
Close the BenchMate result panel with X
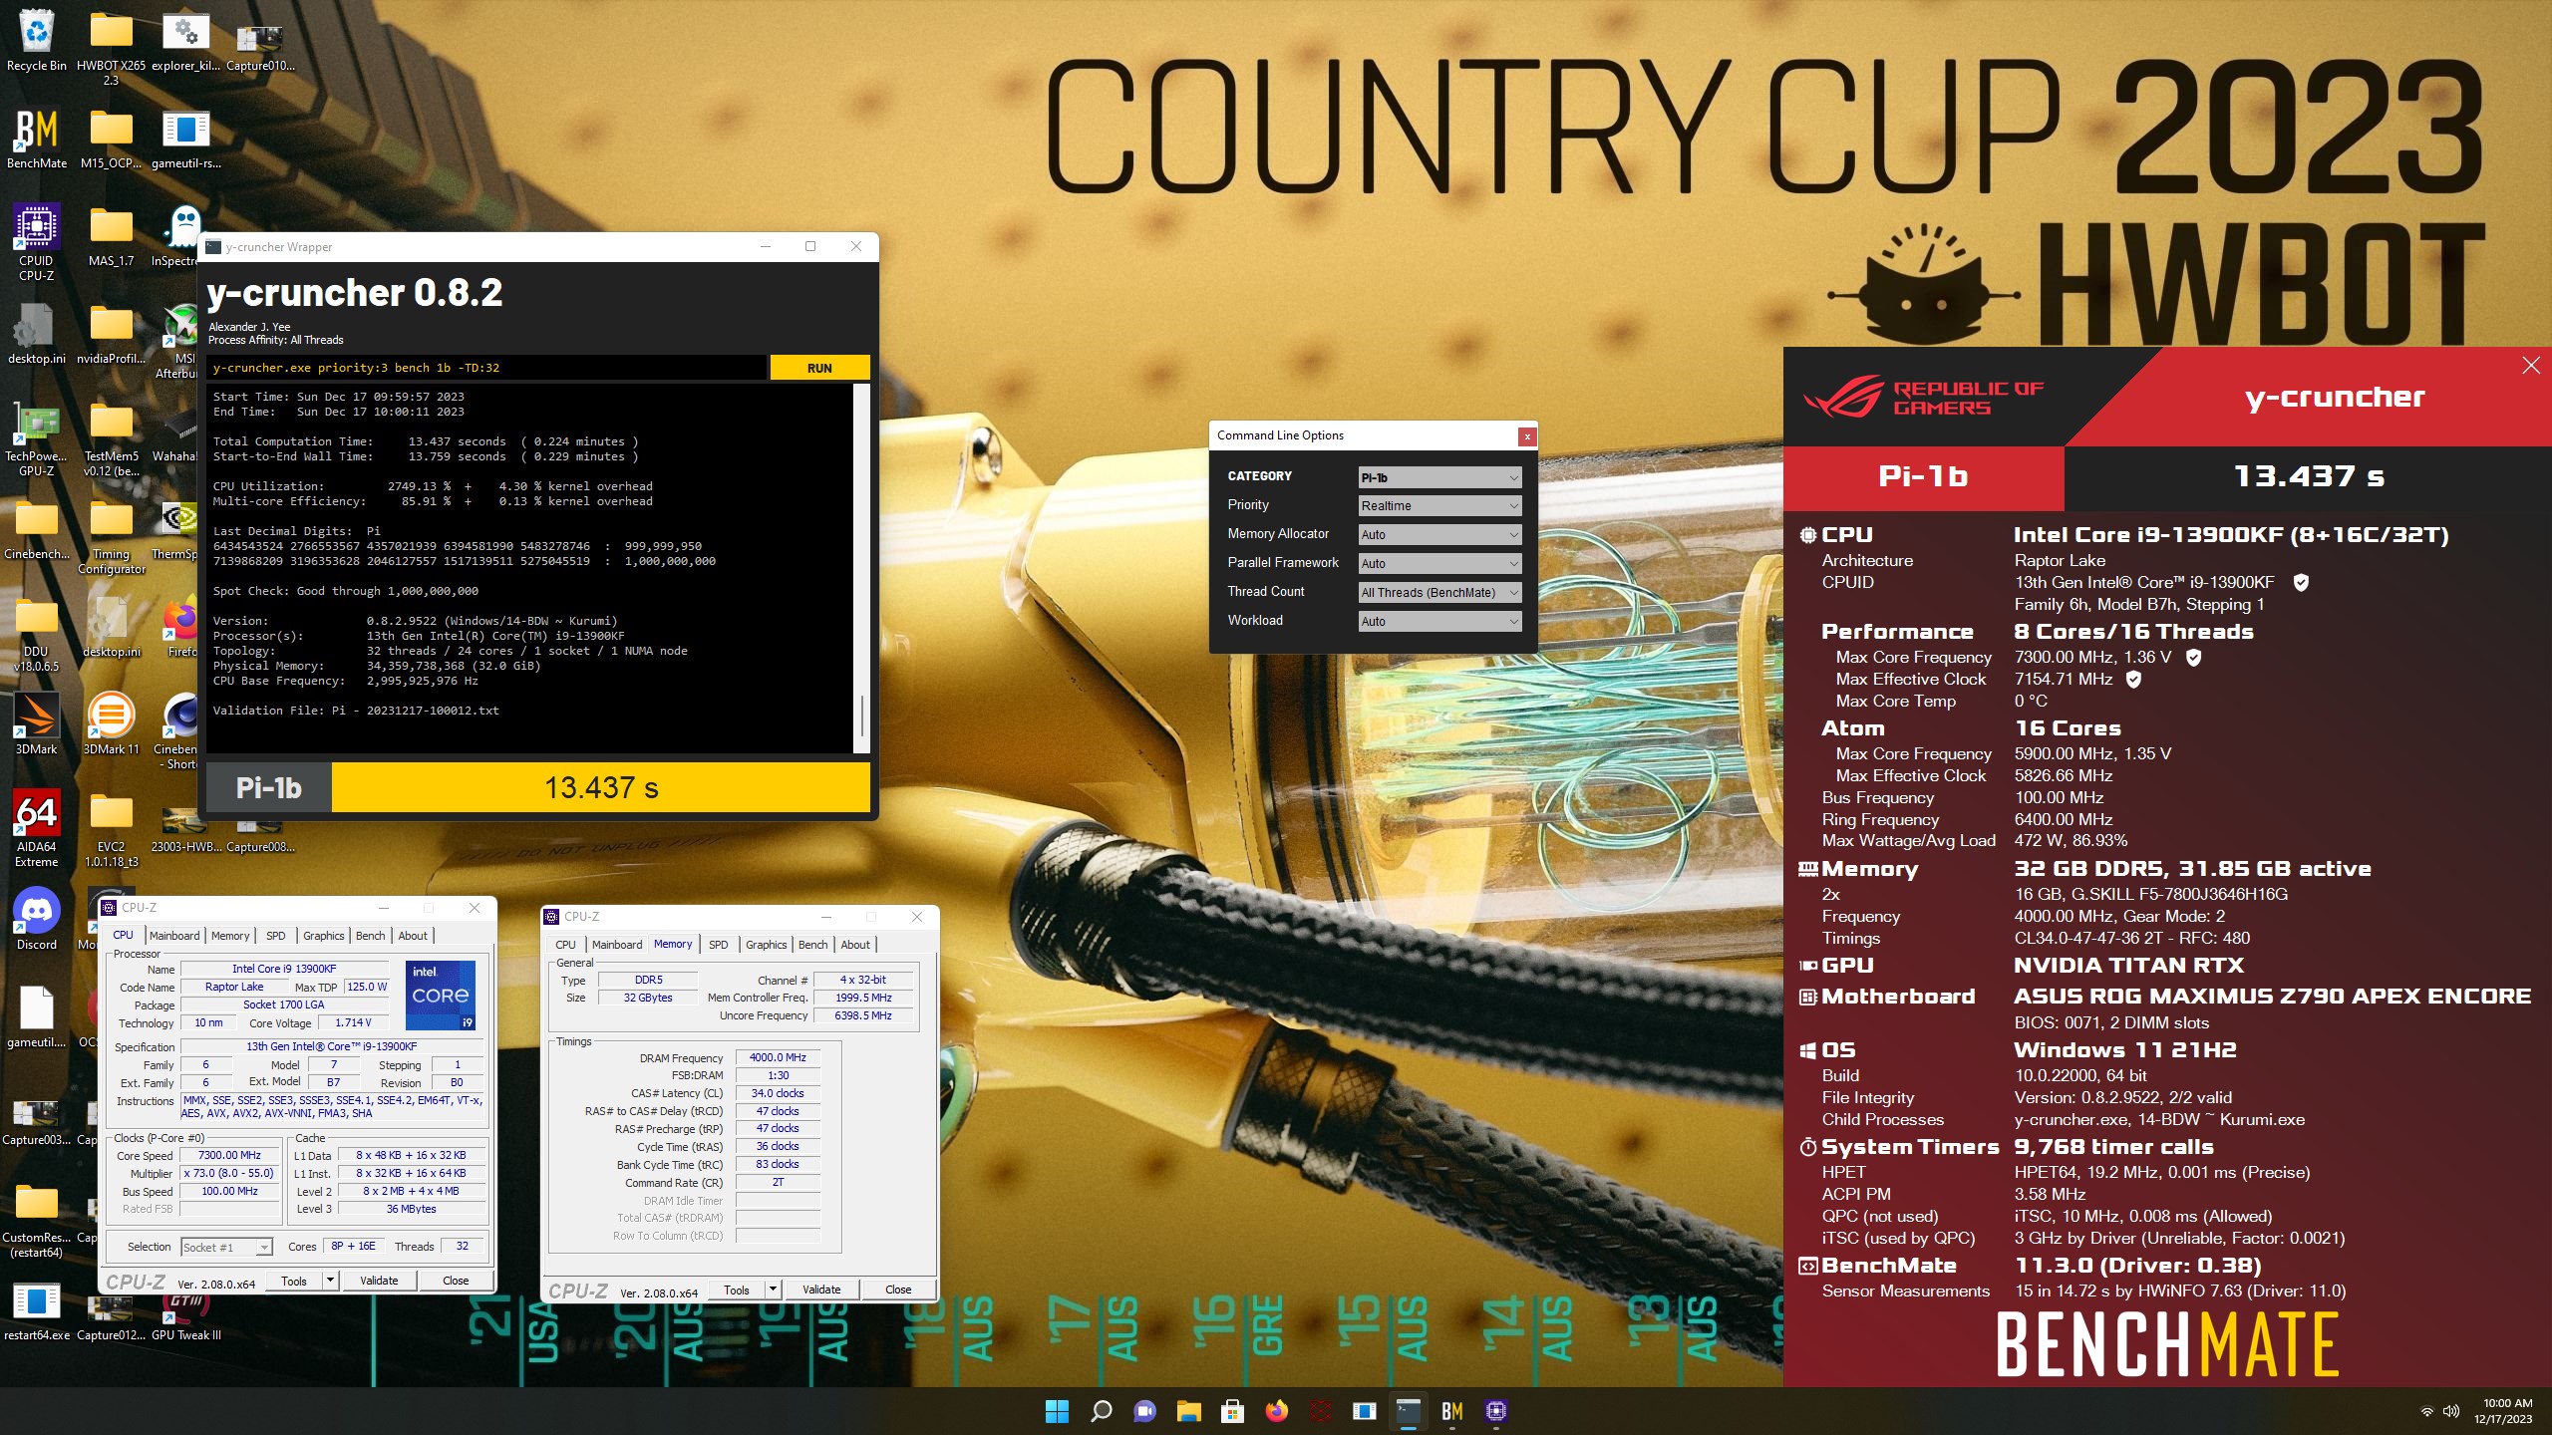(x=2531, y=366)
